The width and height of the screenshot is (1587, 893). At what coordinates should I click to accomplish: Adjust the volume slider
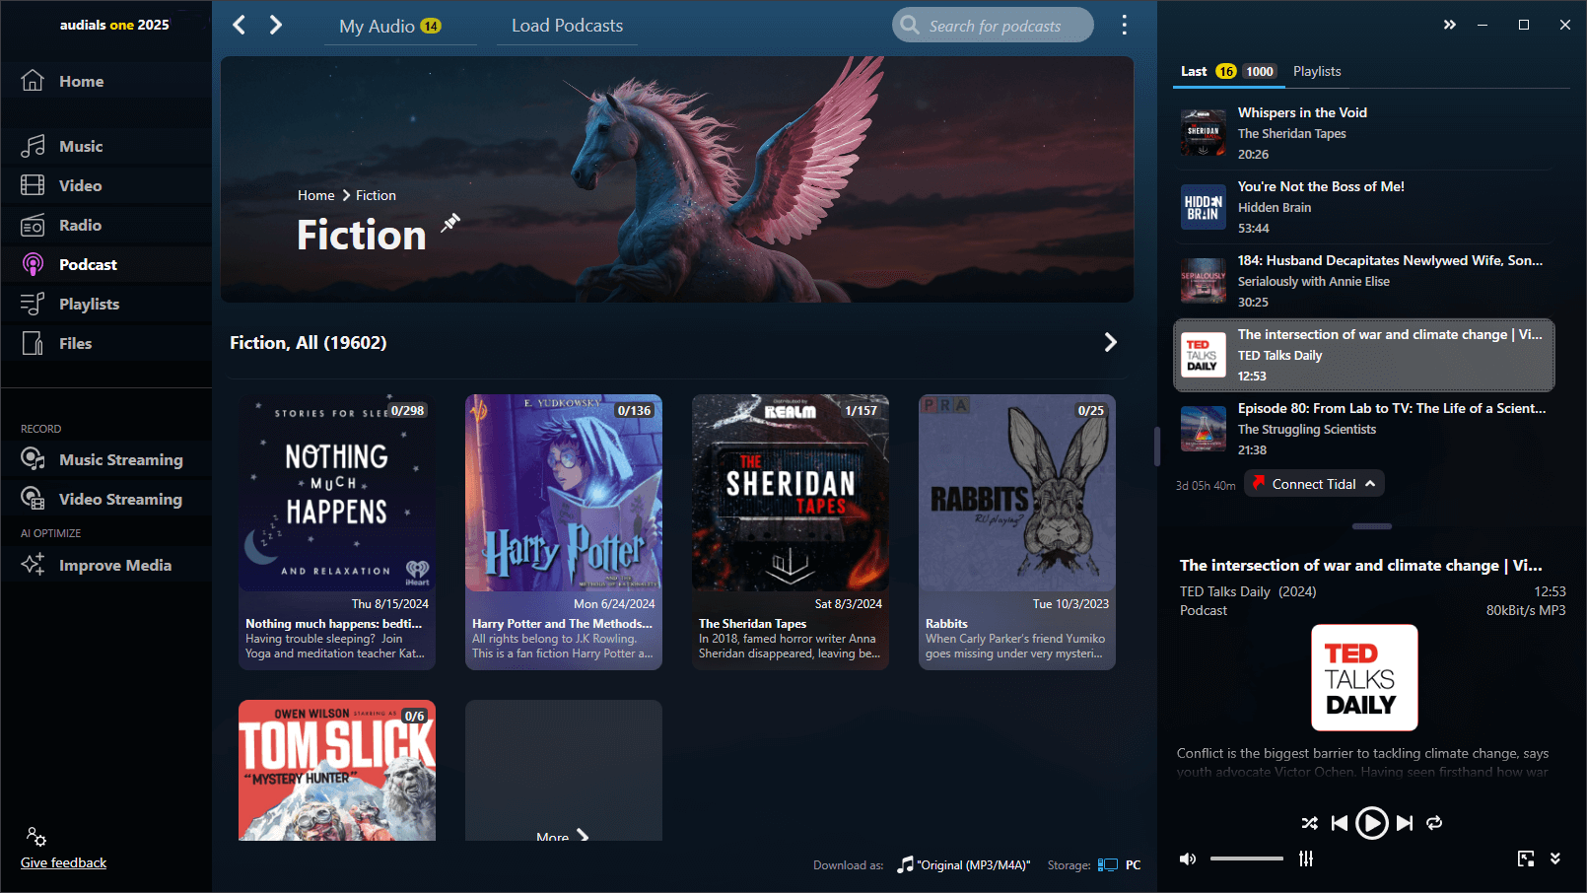1246,859
